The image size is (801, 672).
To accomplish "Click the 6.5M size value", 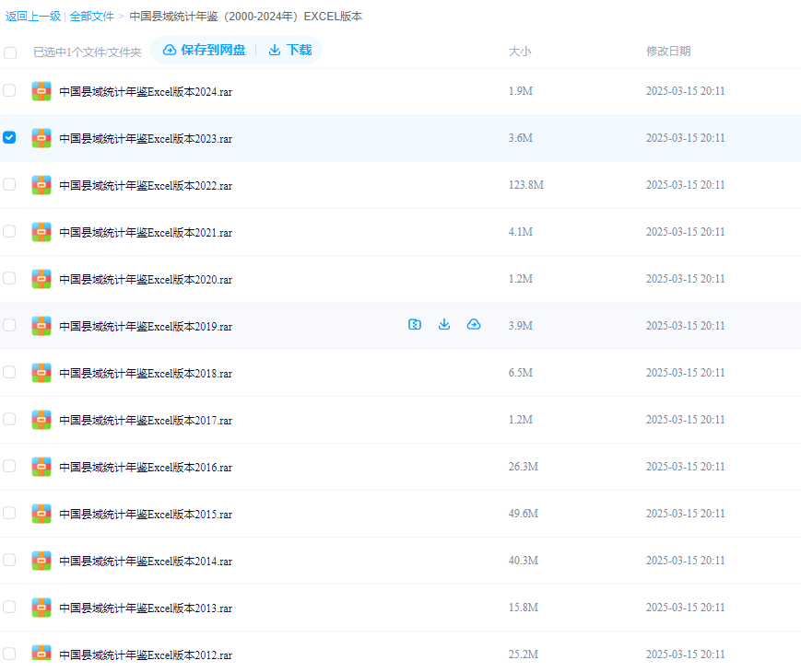I will [x=521, y=373].
